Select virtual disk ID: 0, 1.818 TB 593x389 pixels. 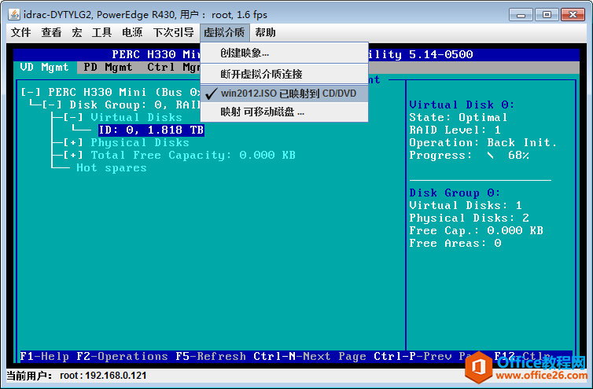point(151,130)
